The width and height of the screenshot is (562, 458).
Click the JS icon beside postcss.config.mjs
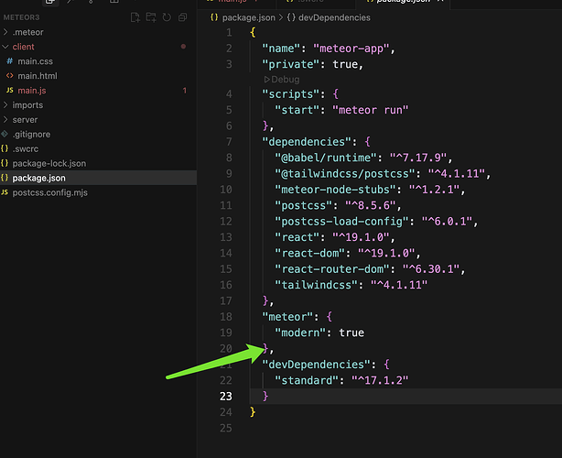pos(5,192)
